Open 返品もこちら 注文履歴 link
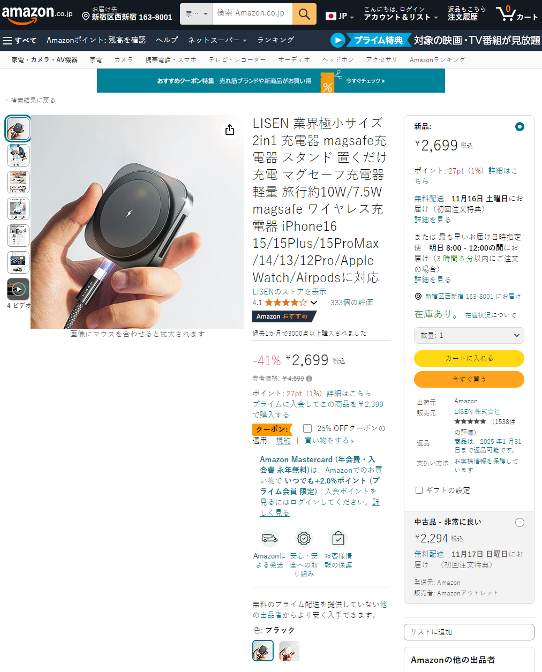Viewport: 542px width, 672px height. 467,13
